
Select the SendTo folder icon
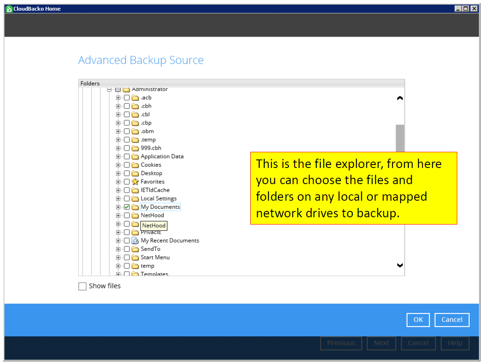(x=135, y=249)
